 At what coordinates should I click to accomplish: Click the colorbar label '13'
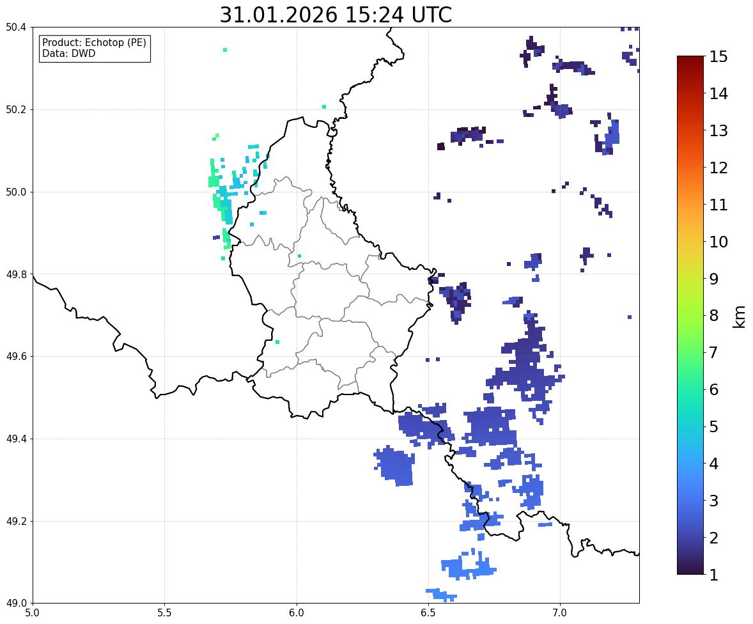coord(718,130)
